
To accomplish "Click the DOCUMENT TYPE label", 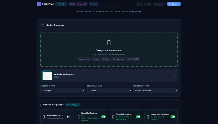I will (x=48, y=86).
